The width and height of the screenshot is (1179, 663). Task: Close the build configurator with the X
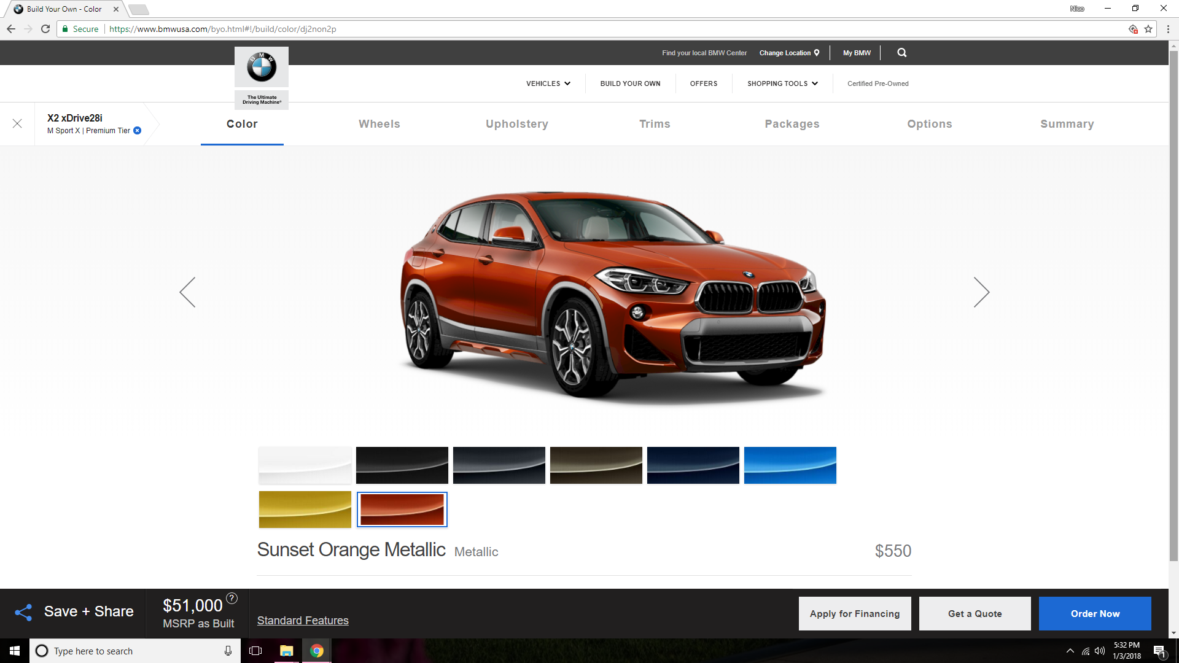(17, 123)
